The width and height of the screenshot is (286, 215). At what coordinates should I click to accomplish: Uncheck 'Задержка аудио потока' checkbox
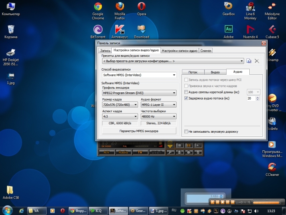[x=186, y=98]
